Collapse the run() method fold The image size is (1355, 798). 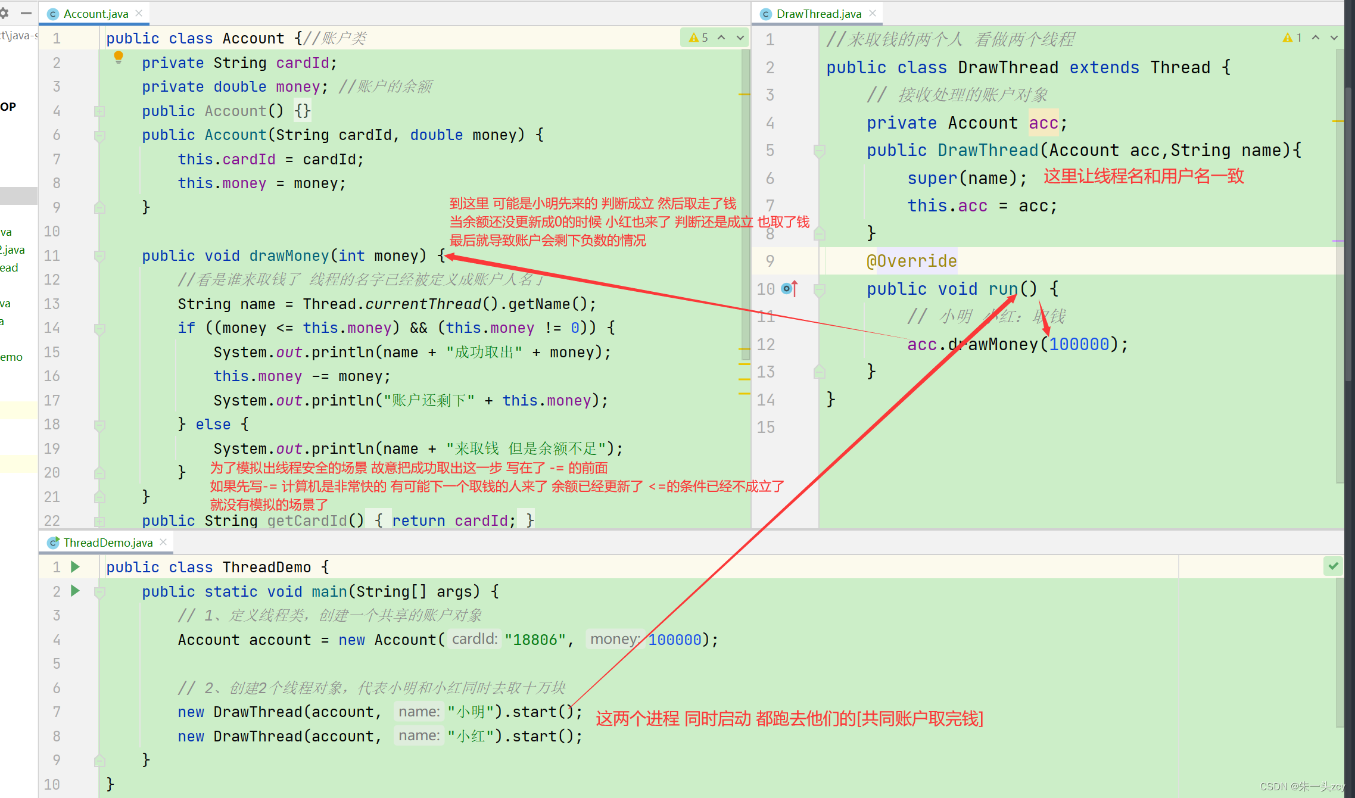point(820,290)
